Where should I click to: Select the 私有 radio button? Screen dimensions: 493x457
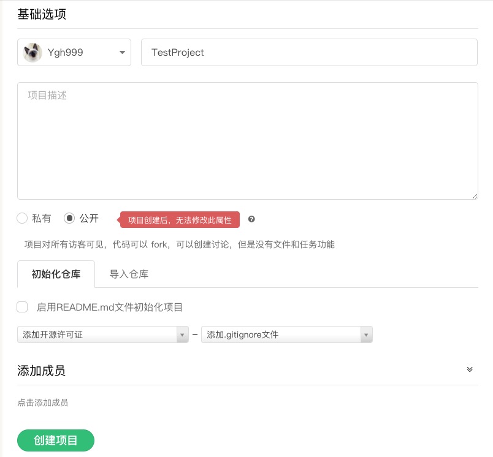point(23,218)
